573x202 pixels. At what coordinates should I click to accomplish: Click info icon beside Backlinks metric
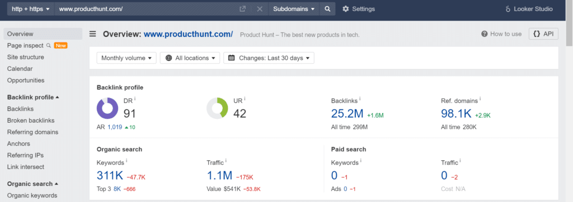pyautogui.click(x=360, y=98)
